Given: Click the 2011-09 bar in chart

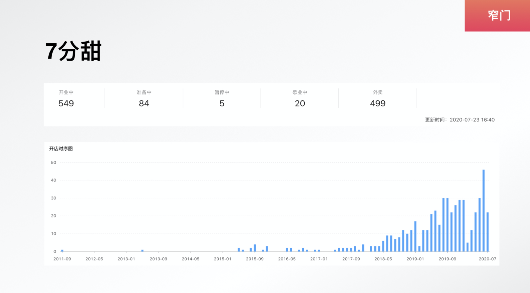Looking at the screenshot, I should [x=62, y=251].
